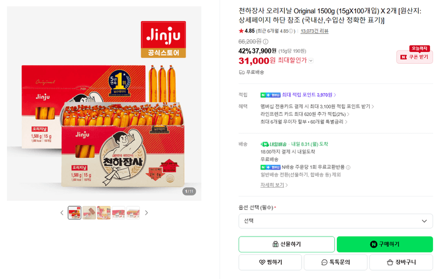The width and height of the screenshot is (440, 279).
Task: Select the third product thumbnail image
Action: coord(104,213)
